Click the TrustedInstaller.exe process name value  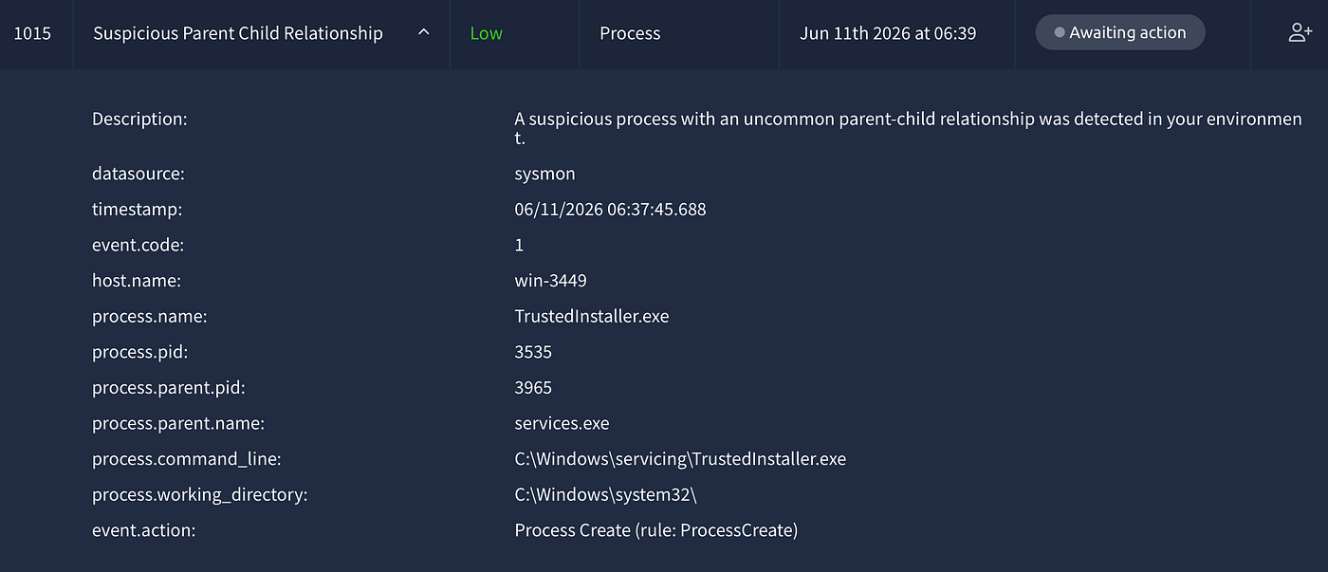pos(592,317)
